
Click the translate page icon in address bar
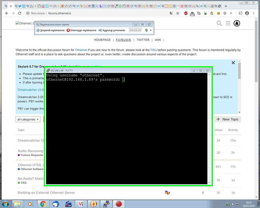pos(171,13)
